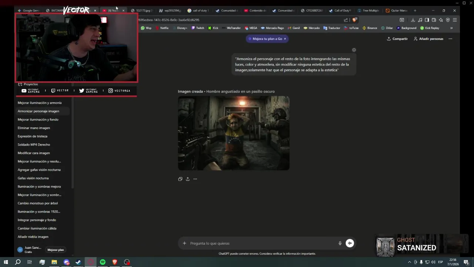
Task: Open the MEGA bookmark
Action: pos(251,28)
